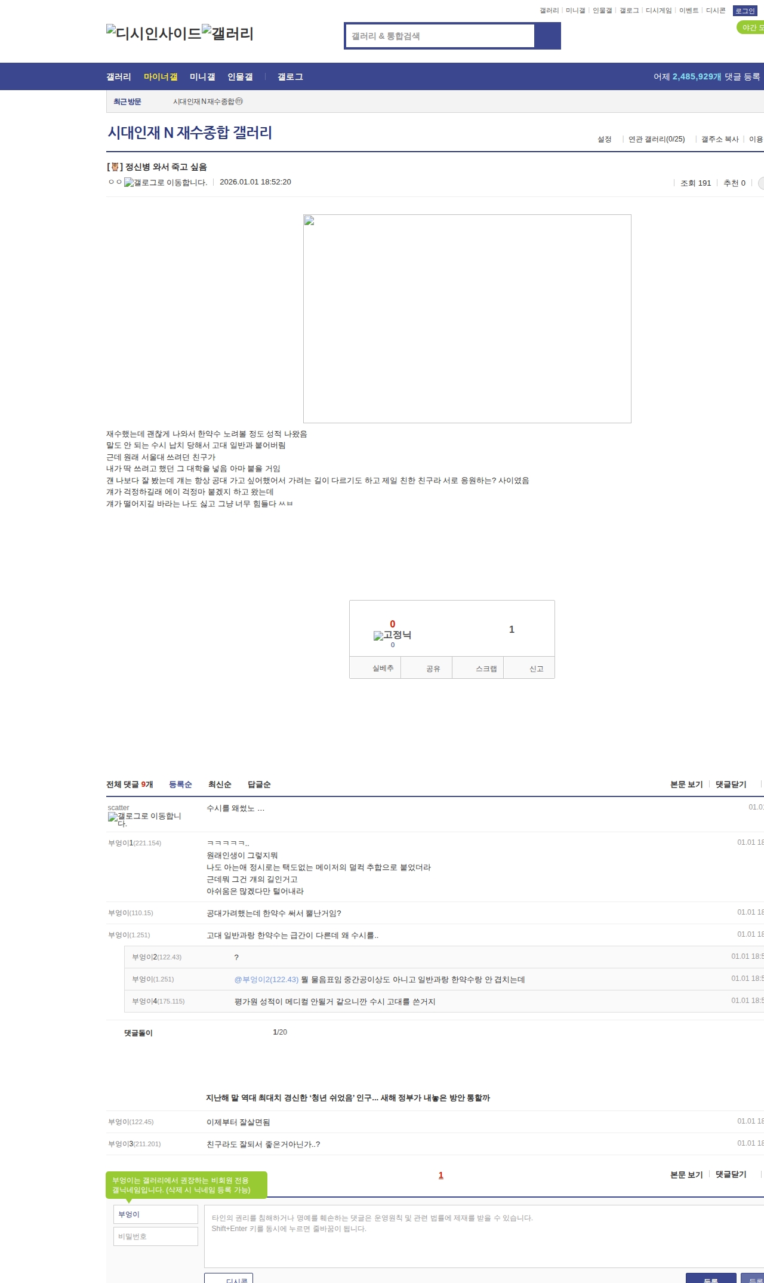Sort comments by 답글순

pyautogui.click(x=259, y=784)
